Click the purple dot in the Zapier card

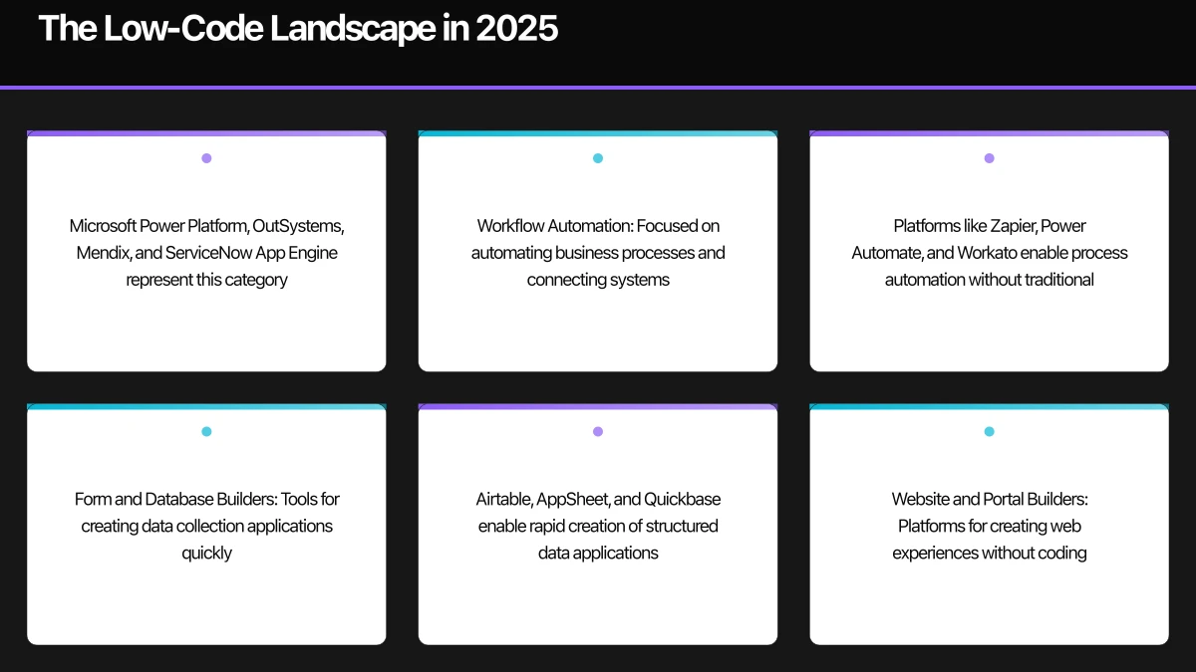pyautogui.click(x=989, y=158)
